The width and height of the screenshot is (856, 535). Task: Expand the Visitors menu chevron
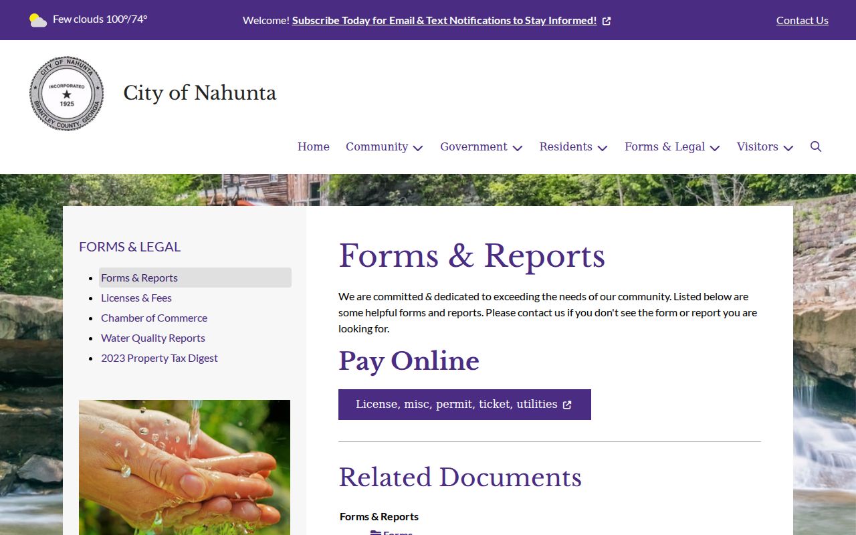point(788,148)
